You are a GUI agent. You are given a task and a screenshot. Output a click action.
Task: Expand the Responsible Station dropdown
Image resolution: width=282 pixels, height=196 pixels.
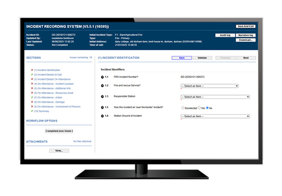(x=215, y=97)
